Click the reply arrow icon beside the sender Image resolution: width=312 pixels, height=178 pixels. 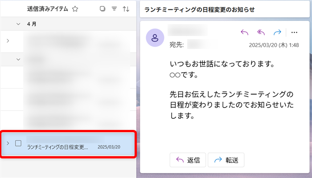pyautogui.click(x=244, y=32)
